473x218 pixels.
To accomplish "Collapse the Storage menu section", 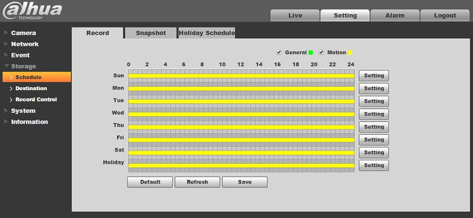I will coord(23,66).
